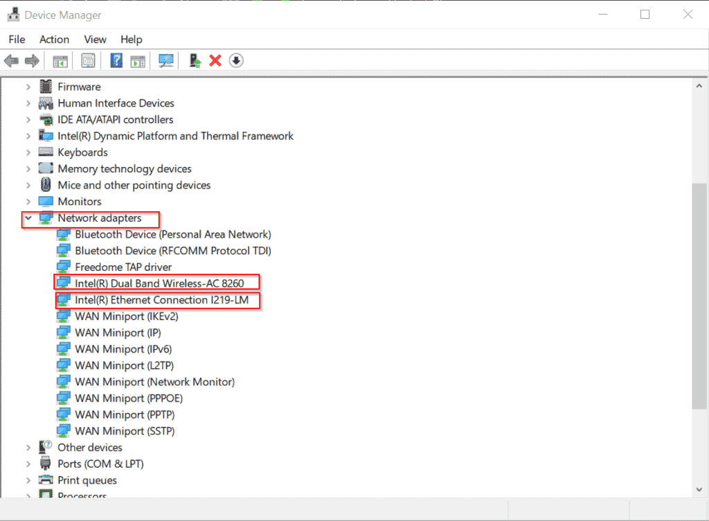Open Properties toolbar icon
The height and width of the screenshot is (521, 709).
pyautogui.click(x=88, y=60)
